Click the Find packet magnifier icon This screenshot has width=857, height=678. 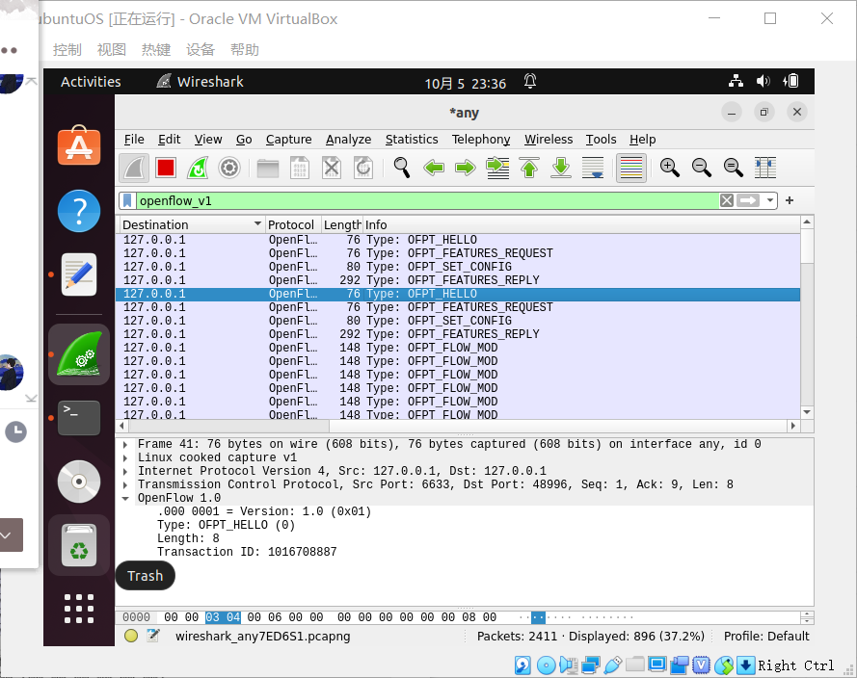[x=402, y=168]
